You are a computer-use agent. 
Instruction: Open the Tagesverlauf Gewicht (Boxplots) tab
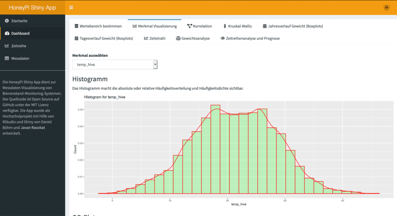click(x=104, y=38)
